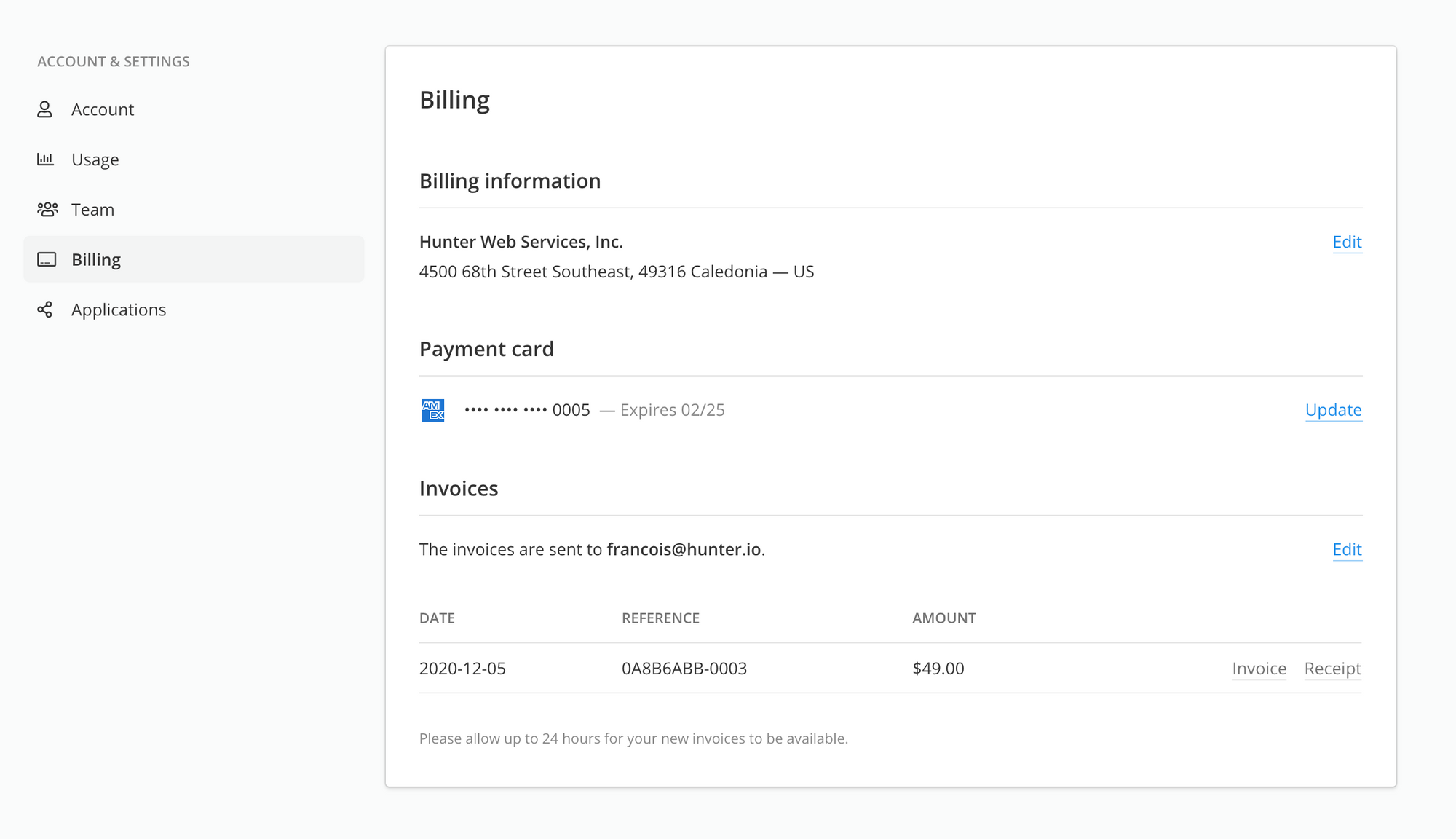Edit the invoice recipient email
This screenshot has height=839, width=1456.
point(1347,549)
